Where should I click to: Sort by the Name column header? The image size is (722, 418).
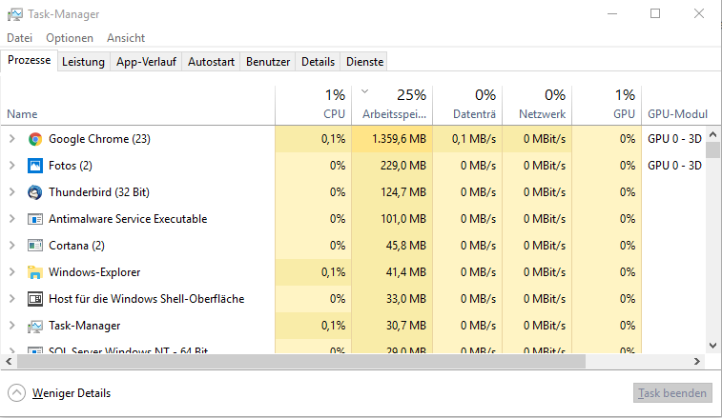point(137,106)
